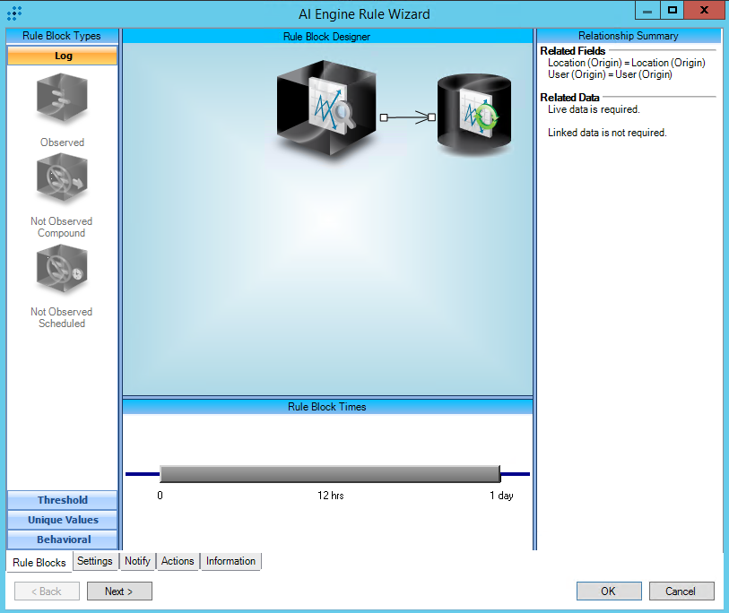Click the gray rule block time bar
The width and height of the screenshot is (729, 613).
(329, 474)
